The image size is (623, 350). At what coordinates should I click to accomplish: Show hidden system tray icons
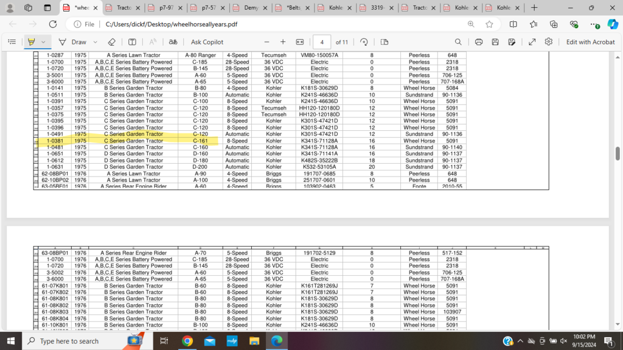pos(520,341)
